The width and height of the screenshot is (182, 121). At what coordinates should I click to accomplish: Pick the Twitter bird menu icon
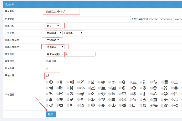(x=68, y=99)
